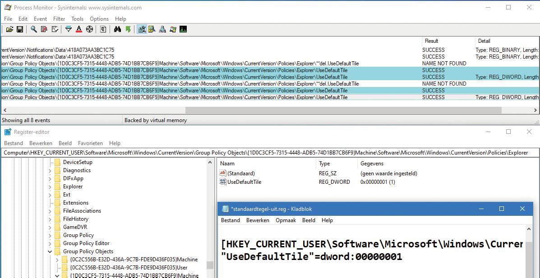Click right arrow of Process Monitor scrollbar
This screenshot has height=278, width=540.
point(535,110)
